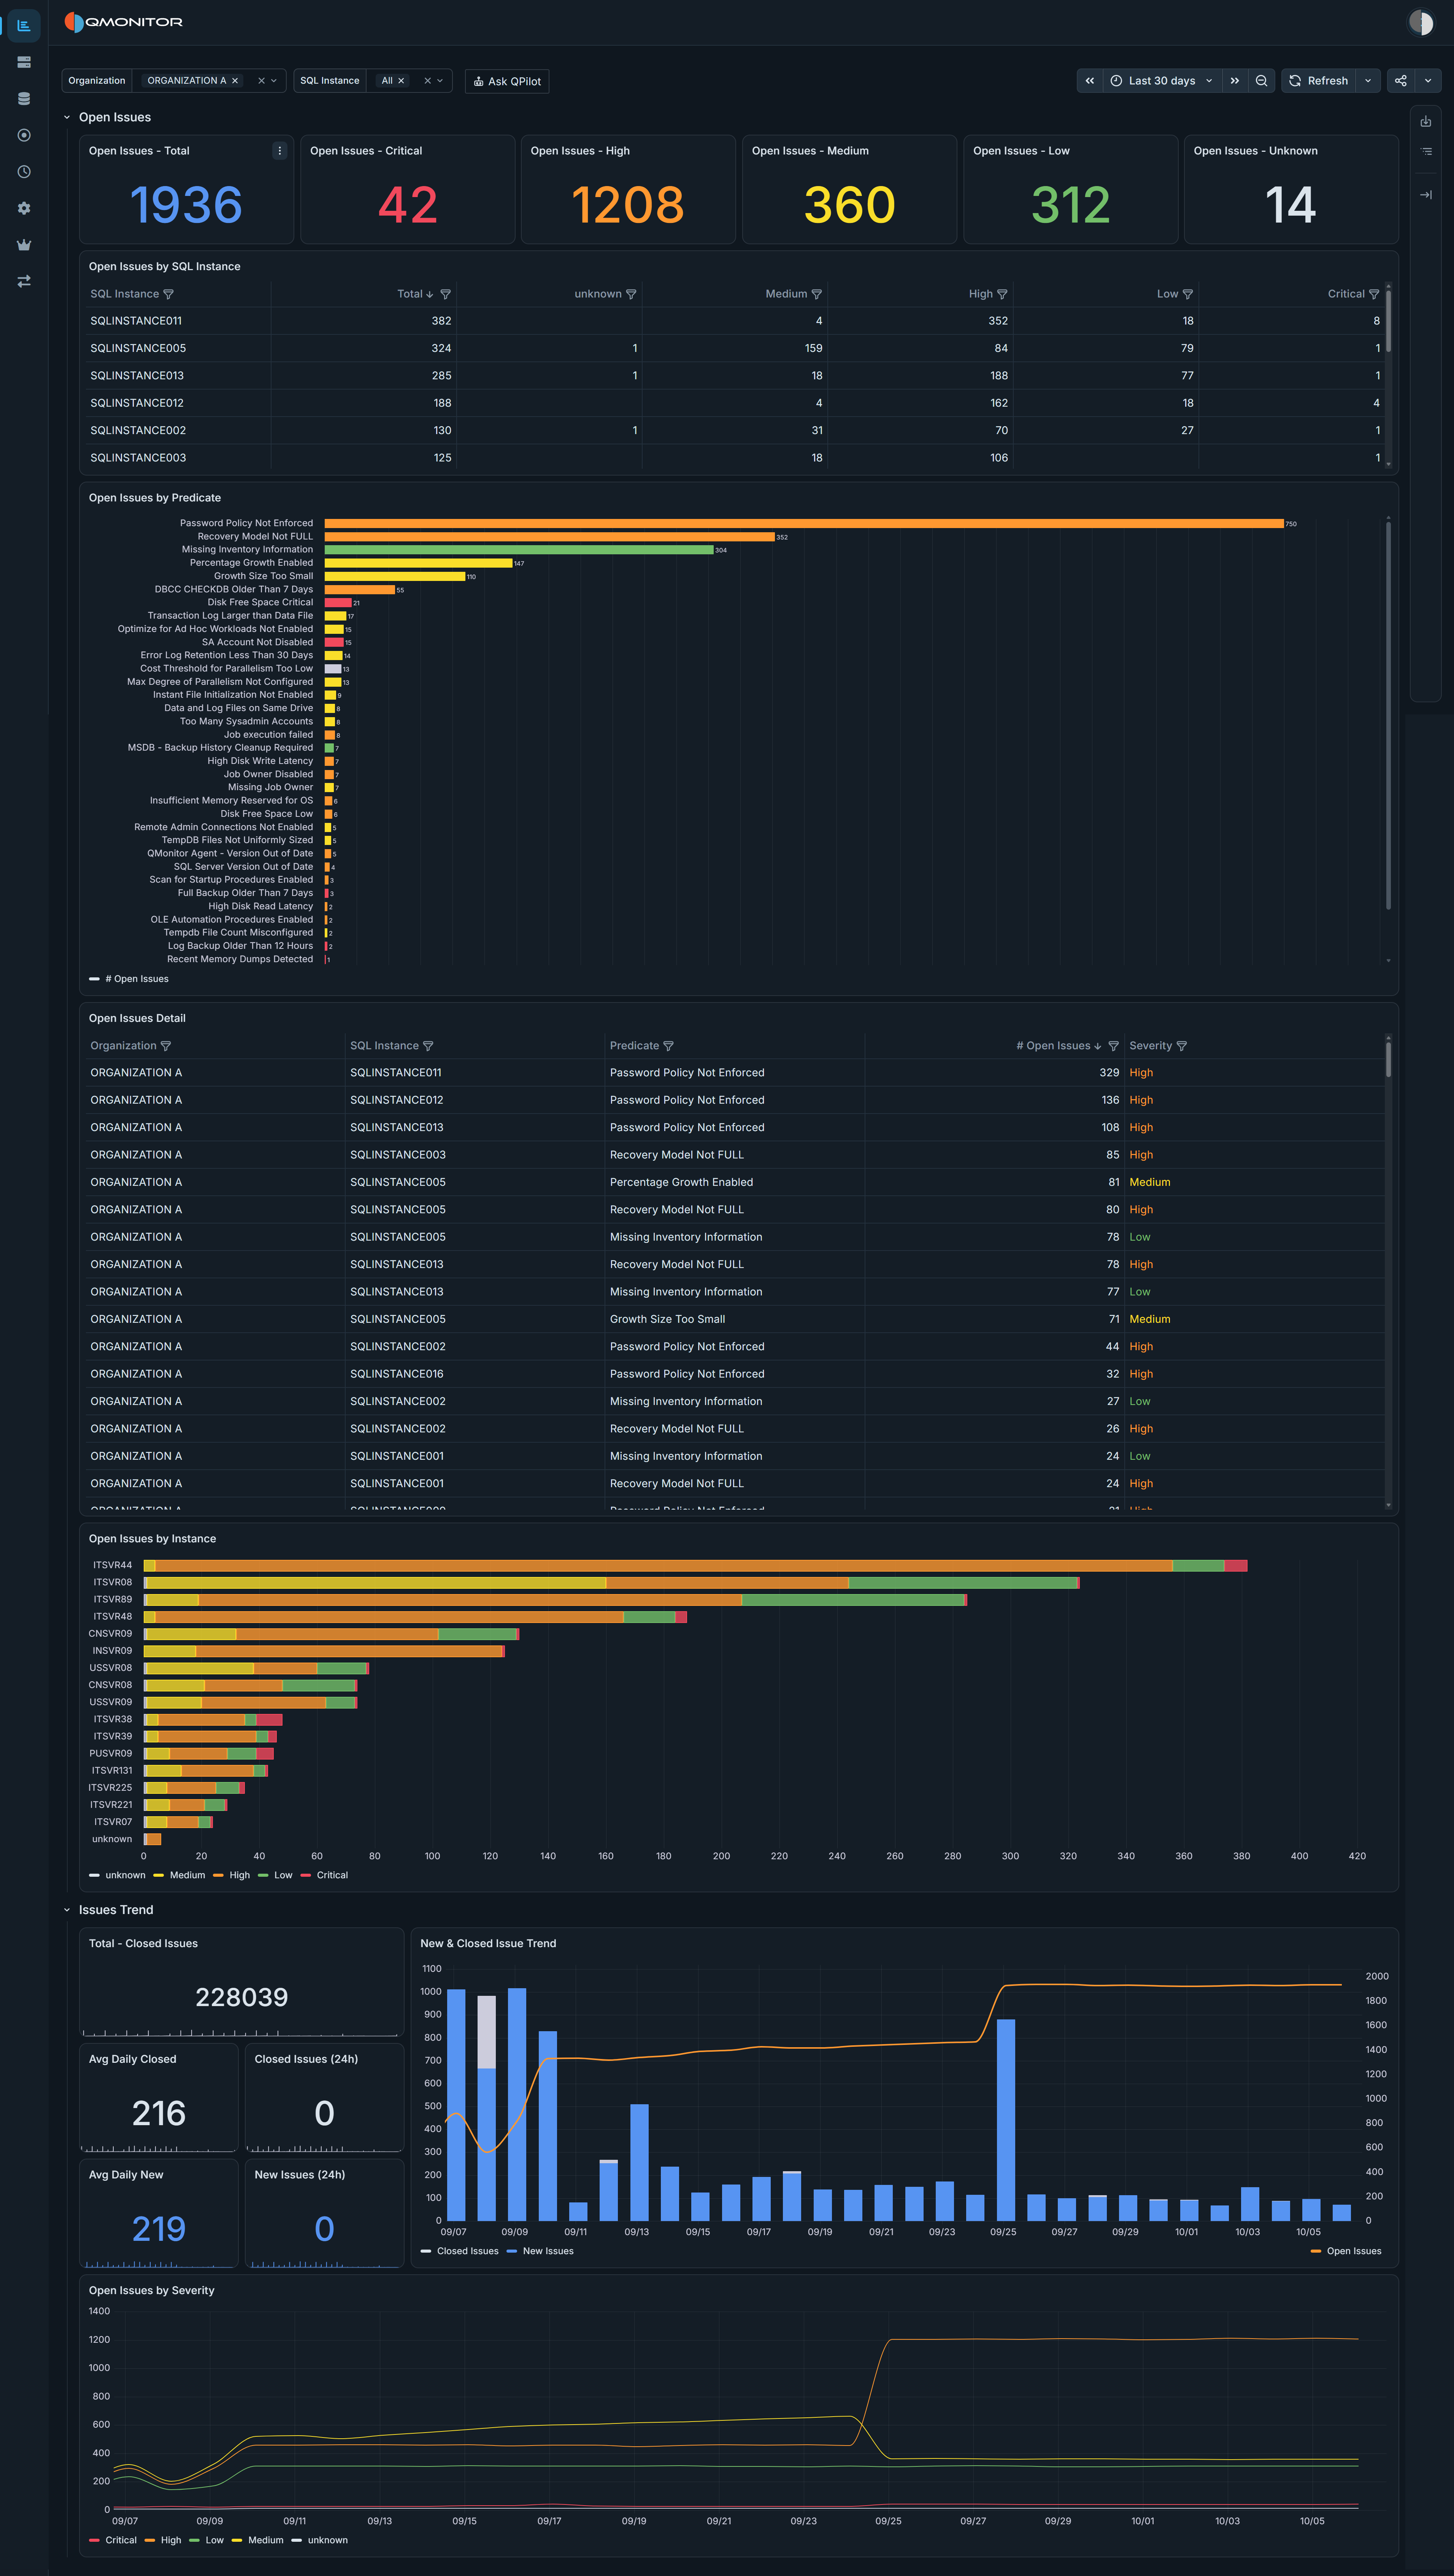Viewport: 1454px width, 2576px height.
Task: Expand the Organization variable dropdown
Action: pos(274,81)
